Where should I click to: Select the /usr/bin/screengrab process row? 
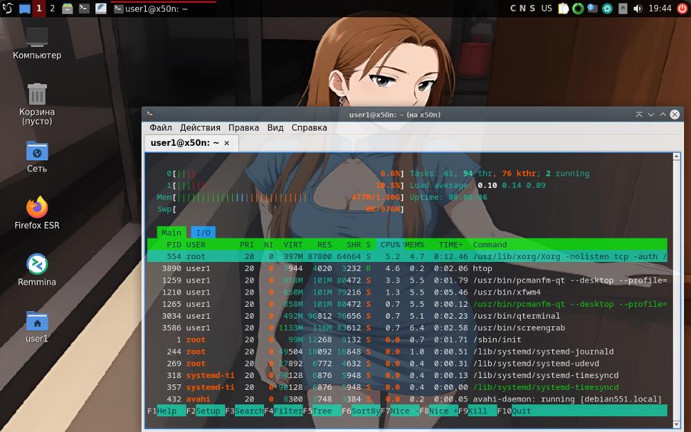point(407,328)
